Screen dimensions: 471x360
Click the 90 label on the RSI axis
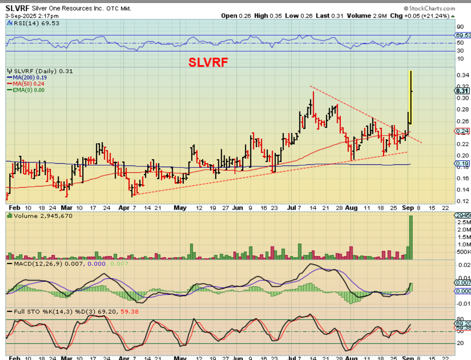point(460,27)
